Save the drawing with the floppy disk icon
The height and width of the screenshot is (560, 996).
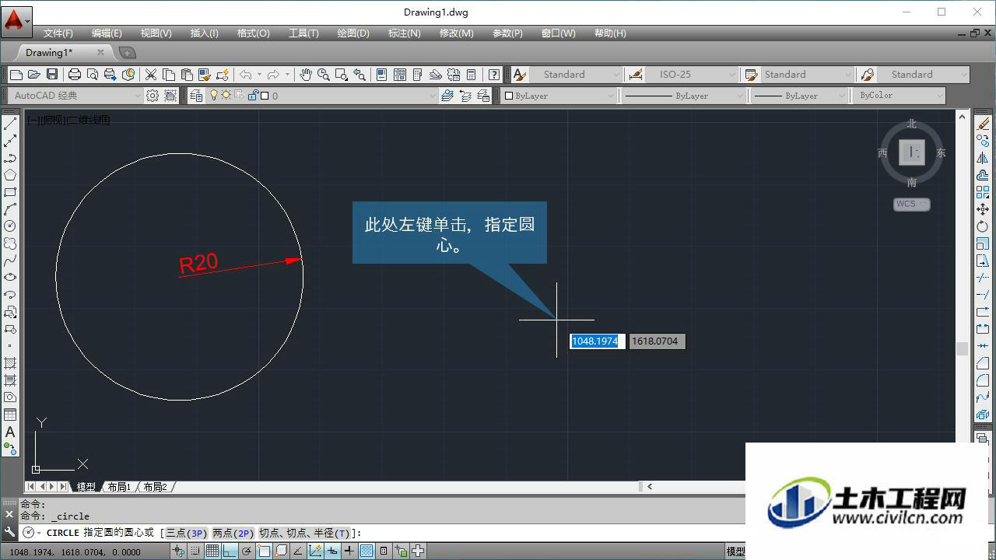click(52, 75)
